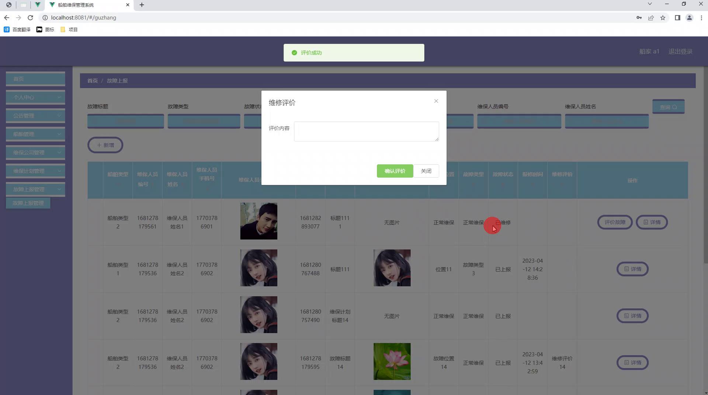The image size is (708, 395).
Task: Expand the 维保公司管理 sidebar menu
Action: pos(35,153)
